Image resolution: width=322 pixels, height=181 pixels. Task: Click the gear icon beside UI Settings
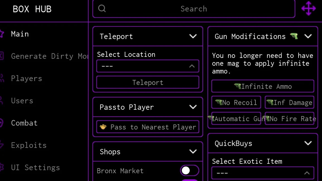coord(1,167)
